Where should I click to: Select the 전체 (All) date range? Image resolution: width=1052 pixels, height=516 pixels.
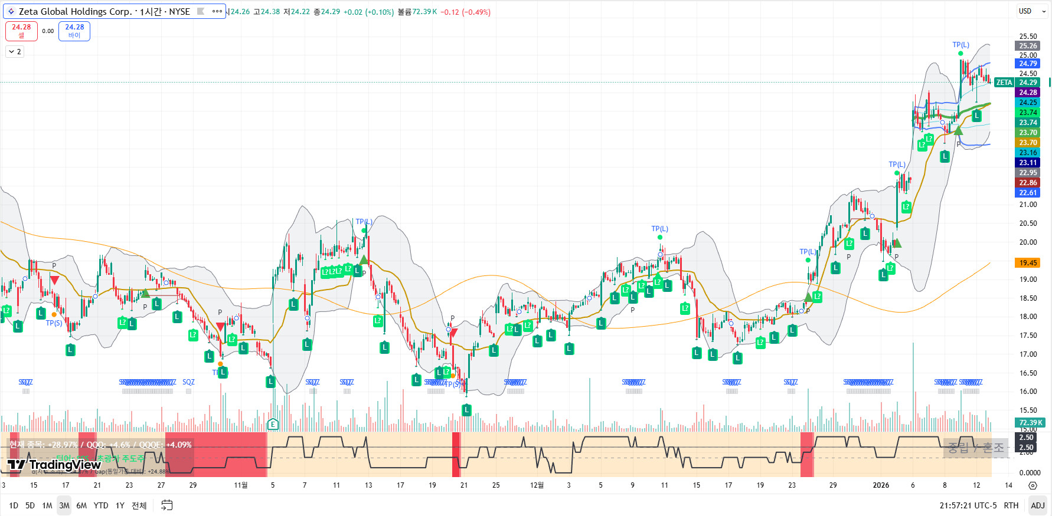coord(139,505)
